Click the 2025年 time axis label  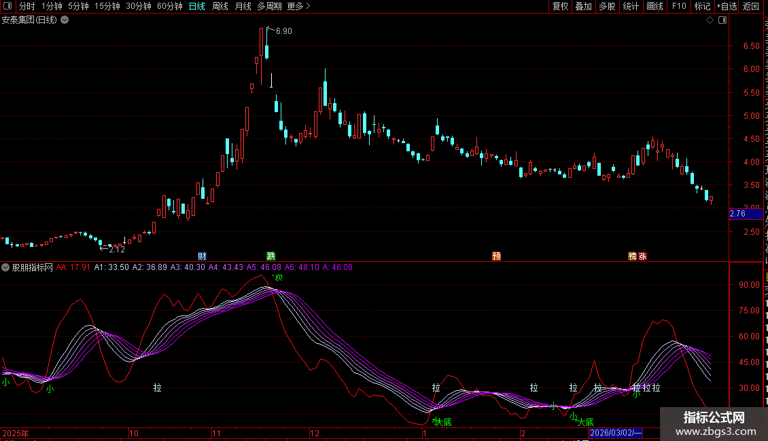16,433
